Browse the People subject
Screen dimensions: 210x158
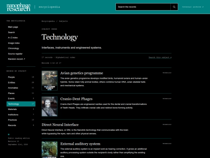21,77
